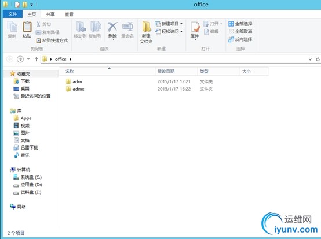Click the quick access Properties icon in title bar
321x239 pixels.
pos(17,5)
